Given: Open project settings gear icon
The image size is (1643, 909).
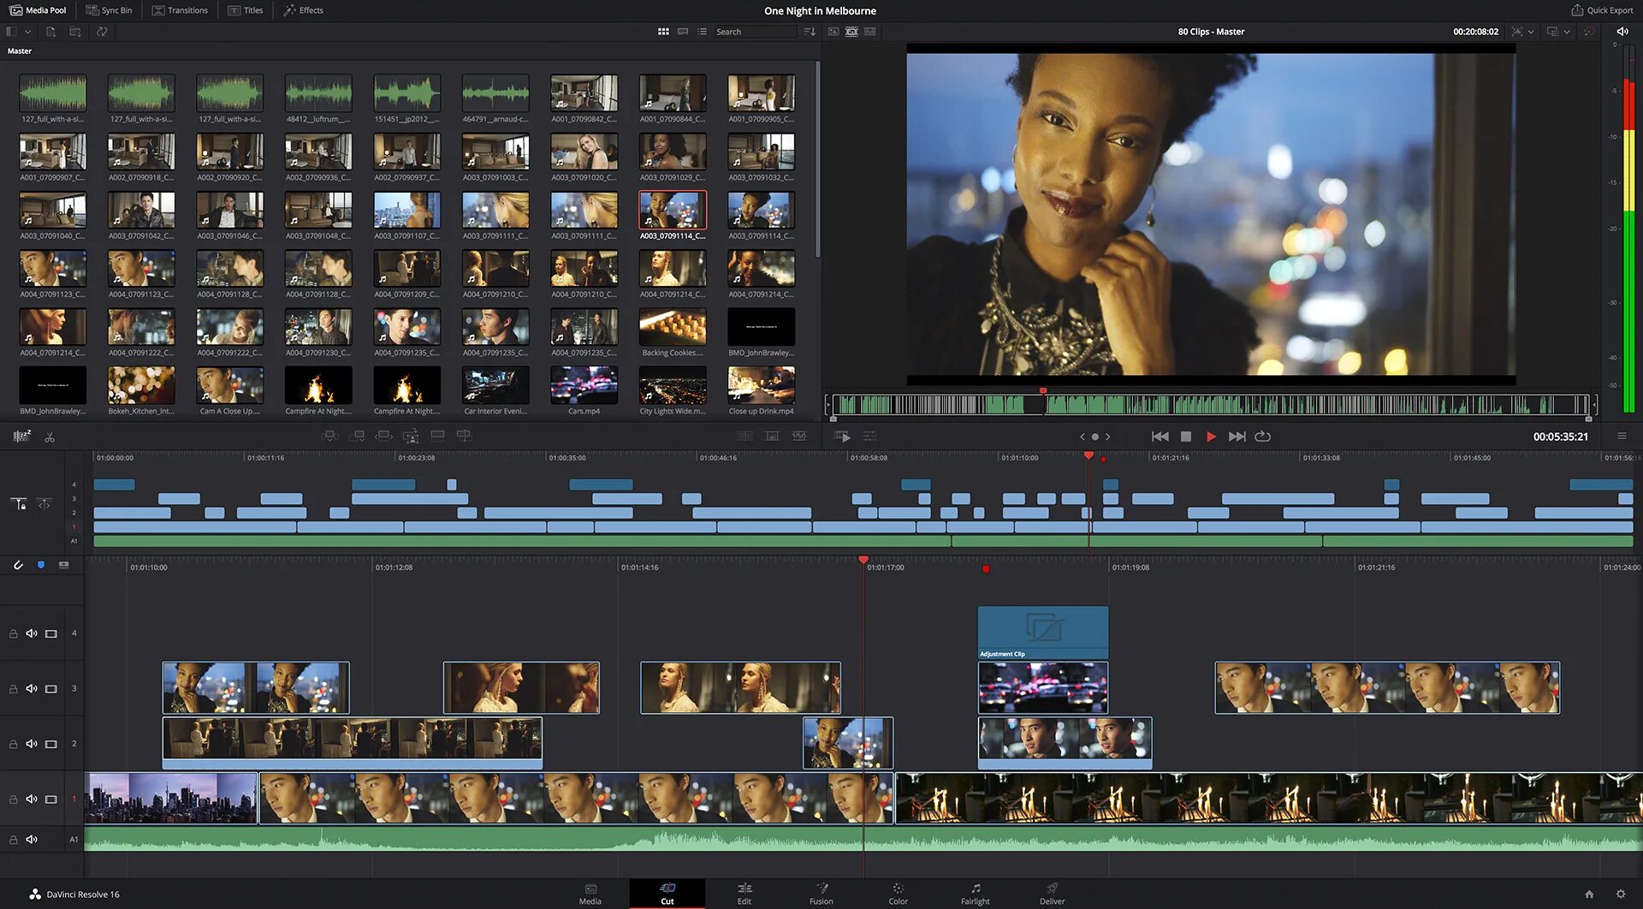Looking at the screenshot, I should click(x=1620, y=894).
